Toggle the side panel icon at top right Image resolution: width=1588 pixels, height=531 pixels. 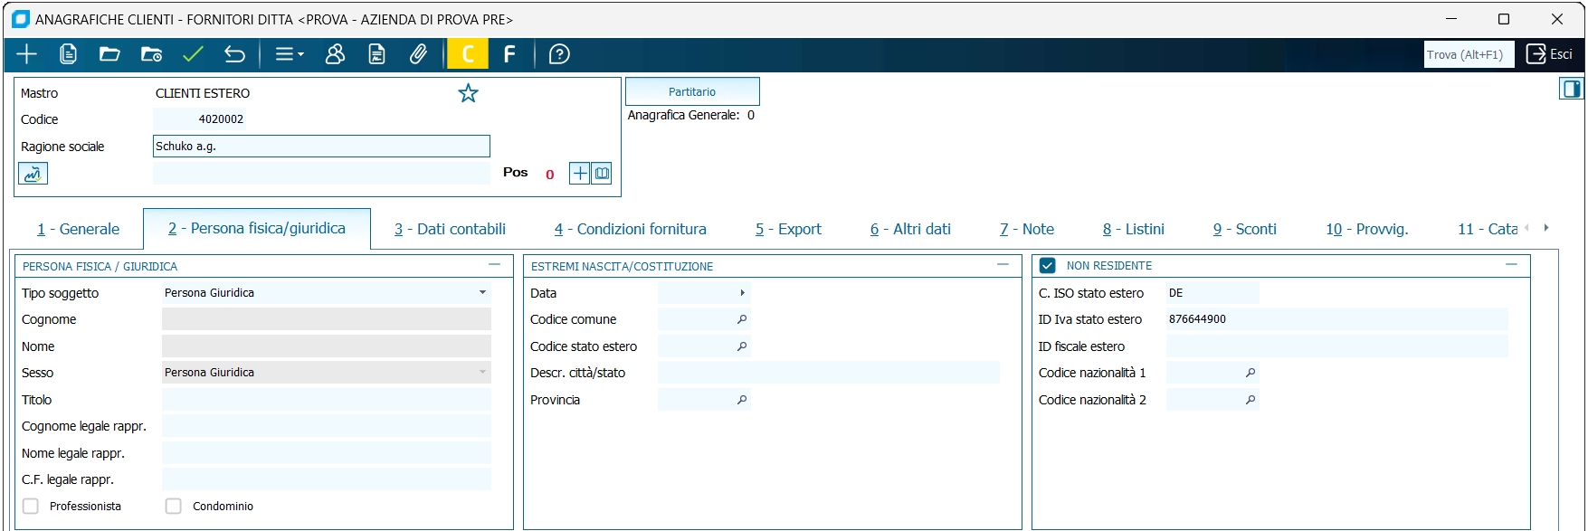pyautogui.click(x=1572, y=89)
